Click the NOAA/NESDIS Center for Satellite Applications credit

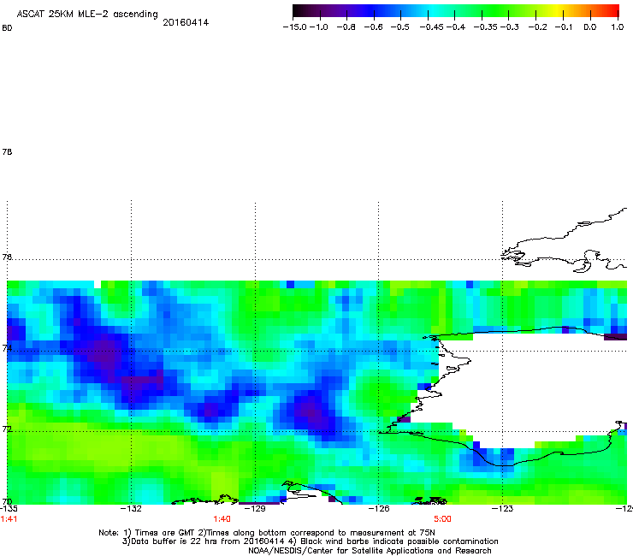tap(370, 550)
